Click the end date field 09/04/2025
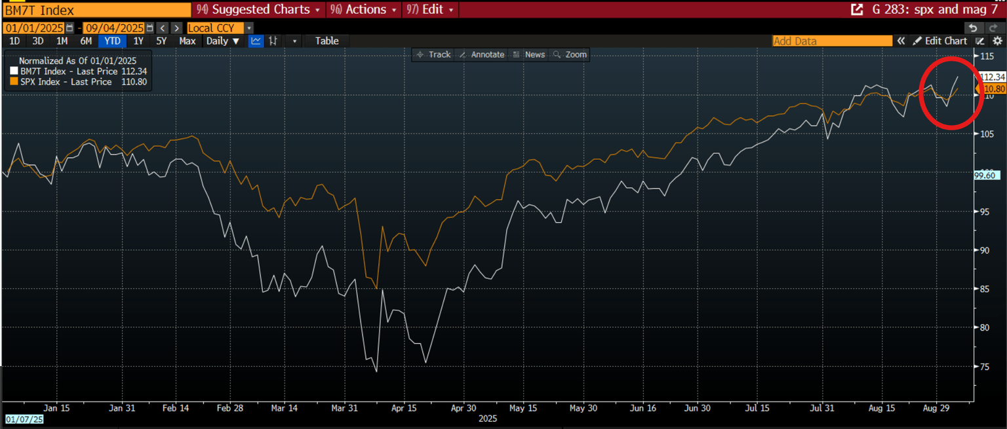 [114, 28]
